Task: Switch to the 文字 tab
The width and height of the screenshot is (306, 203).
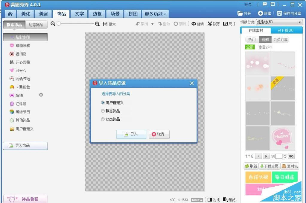Action: point(79,14)
